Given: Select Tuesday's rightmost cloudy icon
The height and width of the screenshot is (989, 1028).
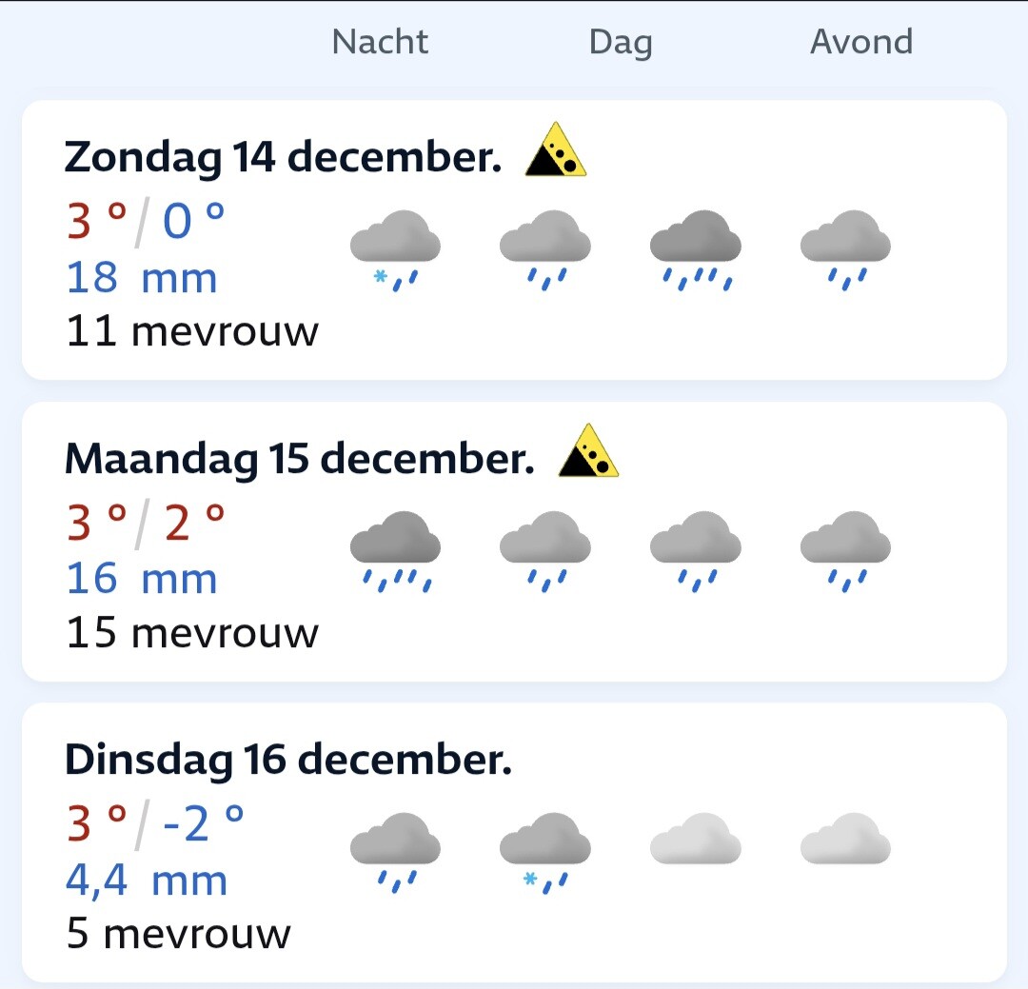Looking at the screenshot, I should (845, 839).
